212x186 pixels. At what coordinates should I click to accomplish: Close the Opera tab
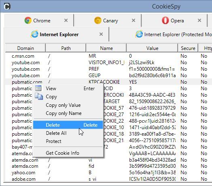(x=199, y=20)
